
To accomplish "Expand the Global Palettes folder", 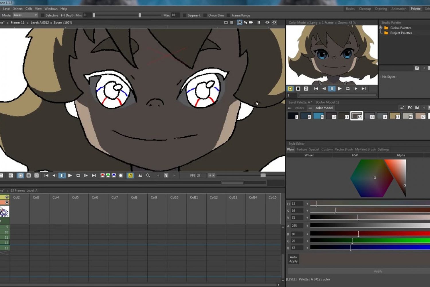I will click(x=381, y=28).
